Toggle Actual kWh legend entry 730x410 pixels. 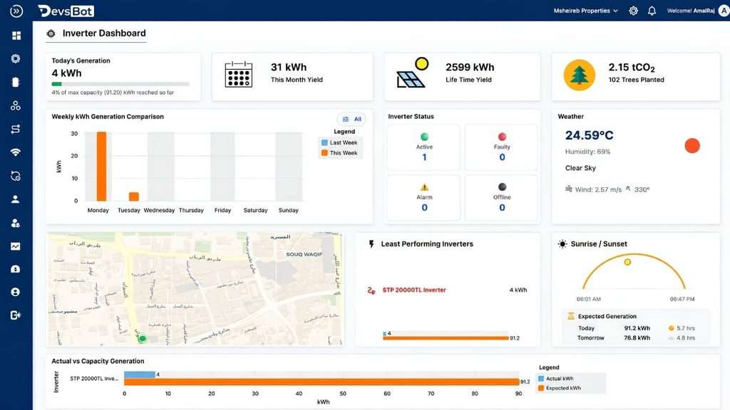pos(556,379)
